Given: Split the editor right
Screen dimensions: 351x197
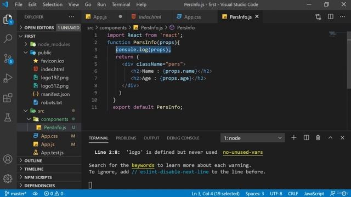Looking at the screenshot, I should pyautogui.click(x=330, y=17).
